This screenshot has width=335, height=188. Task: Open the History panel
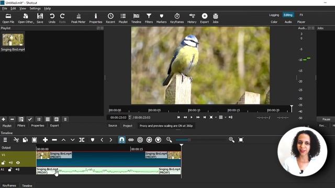coord(192,18)
